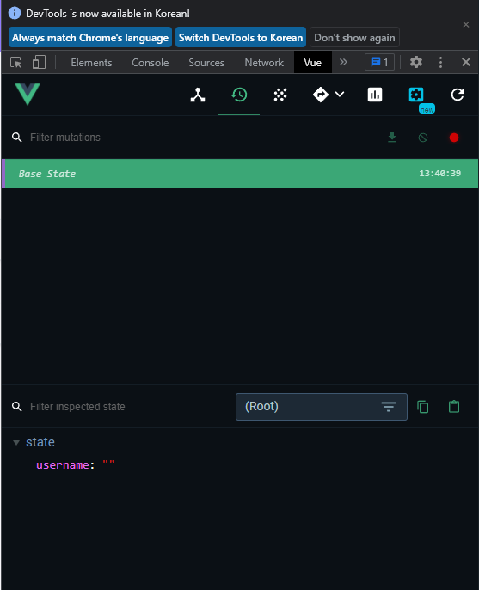Select the Base State entry
479x590 pixels.
tap(240, 174)
